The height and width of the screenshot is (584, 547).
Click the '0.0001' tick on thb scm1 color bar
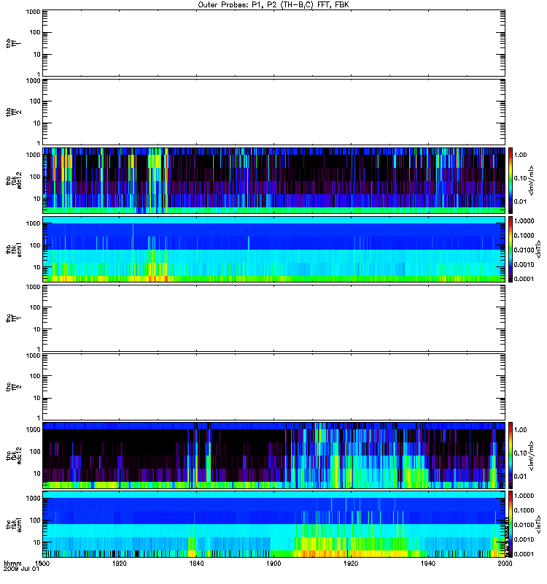click(524, 279)
